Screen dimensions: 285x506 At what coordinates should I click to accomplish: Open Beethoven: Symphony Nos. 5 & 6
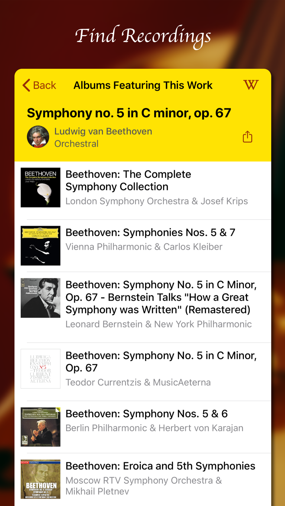point(146,414)
